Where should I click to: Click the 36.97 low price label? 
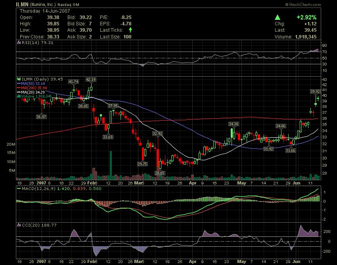pos(41,117)
